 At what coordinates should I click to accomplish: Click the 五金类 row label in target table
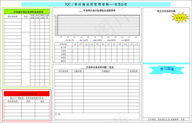tap(63, 51)
